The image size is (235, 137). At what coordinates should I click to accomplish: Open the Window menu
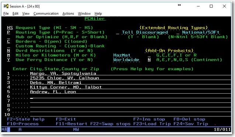(84, 14)
